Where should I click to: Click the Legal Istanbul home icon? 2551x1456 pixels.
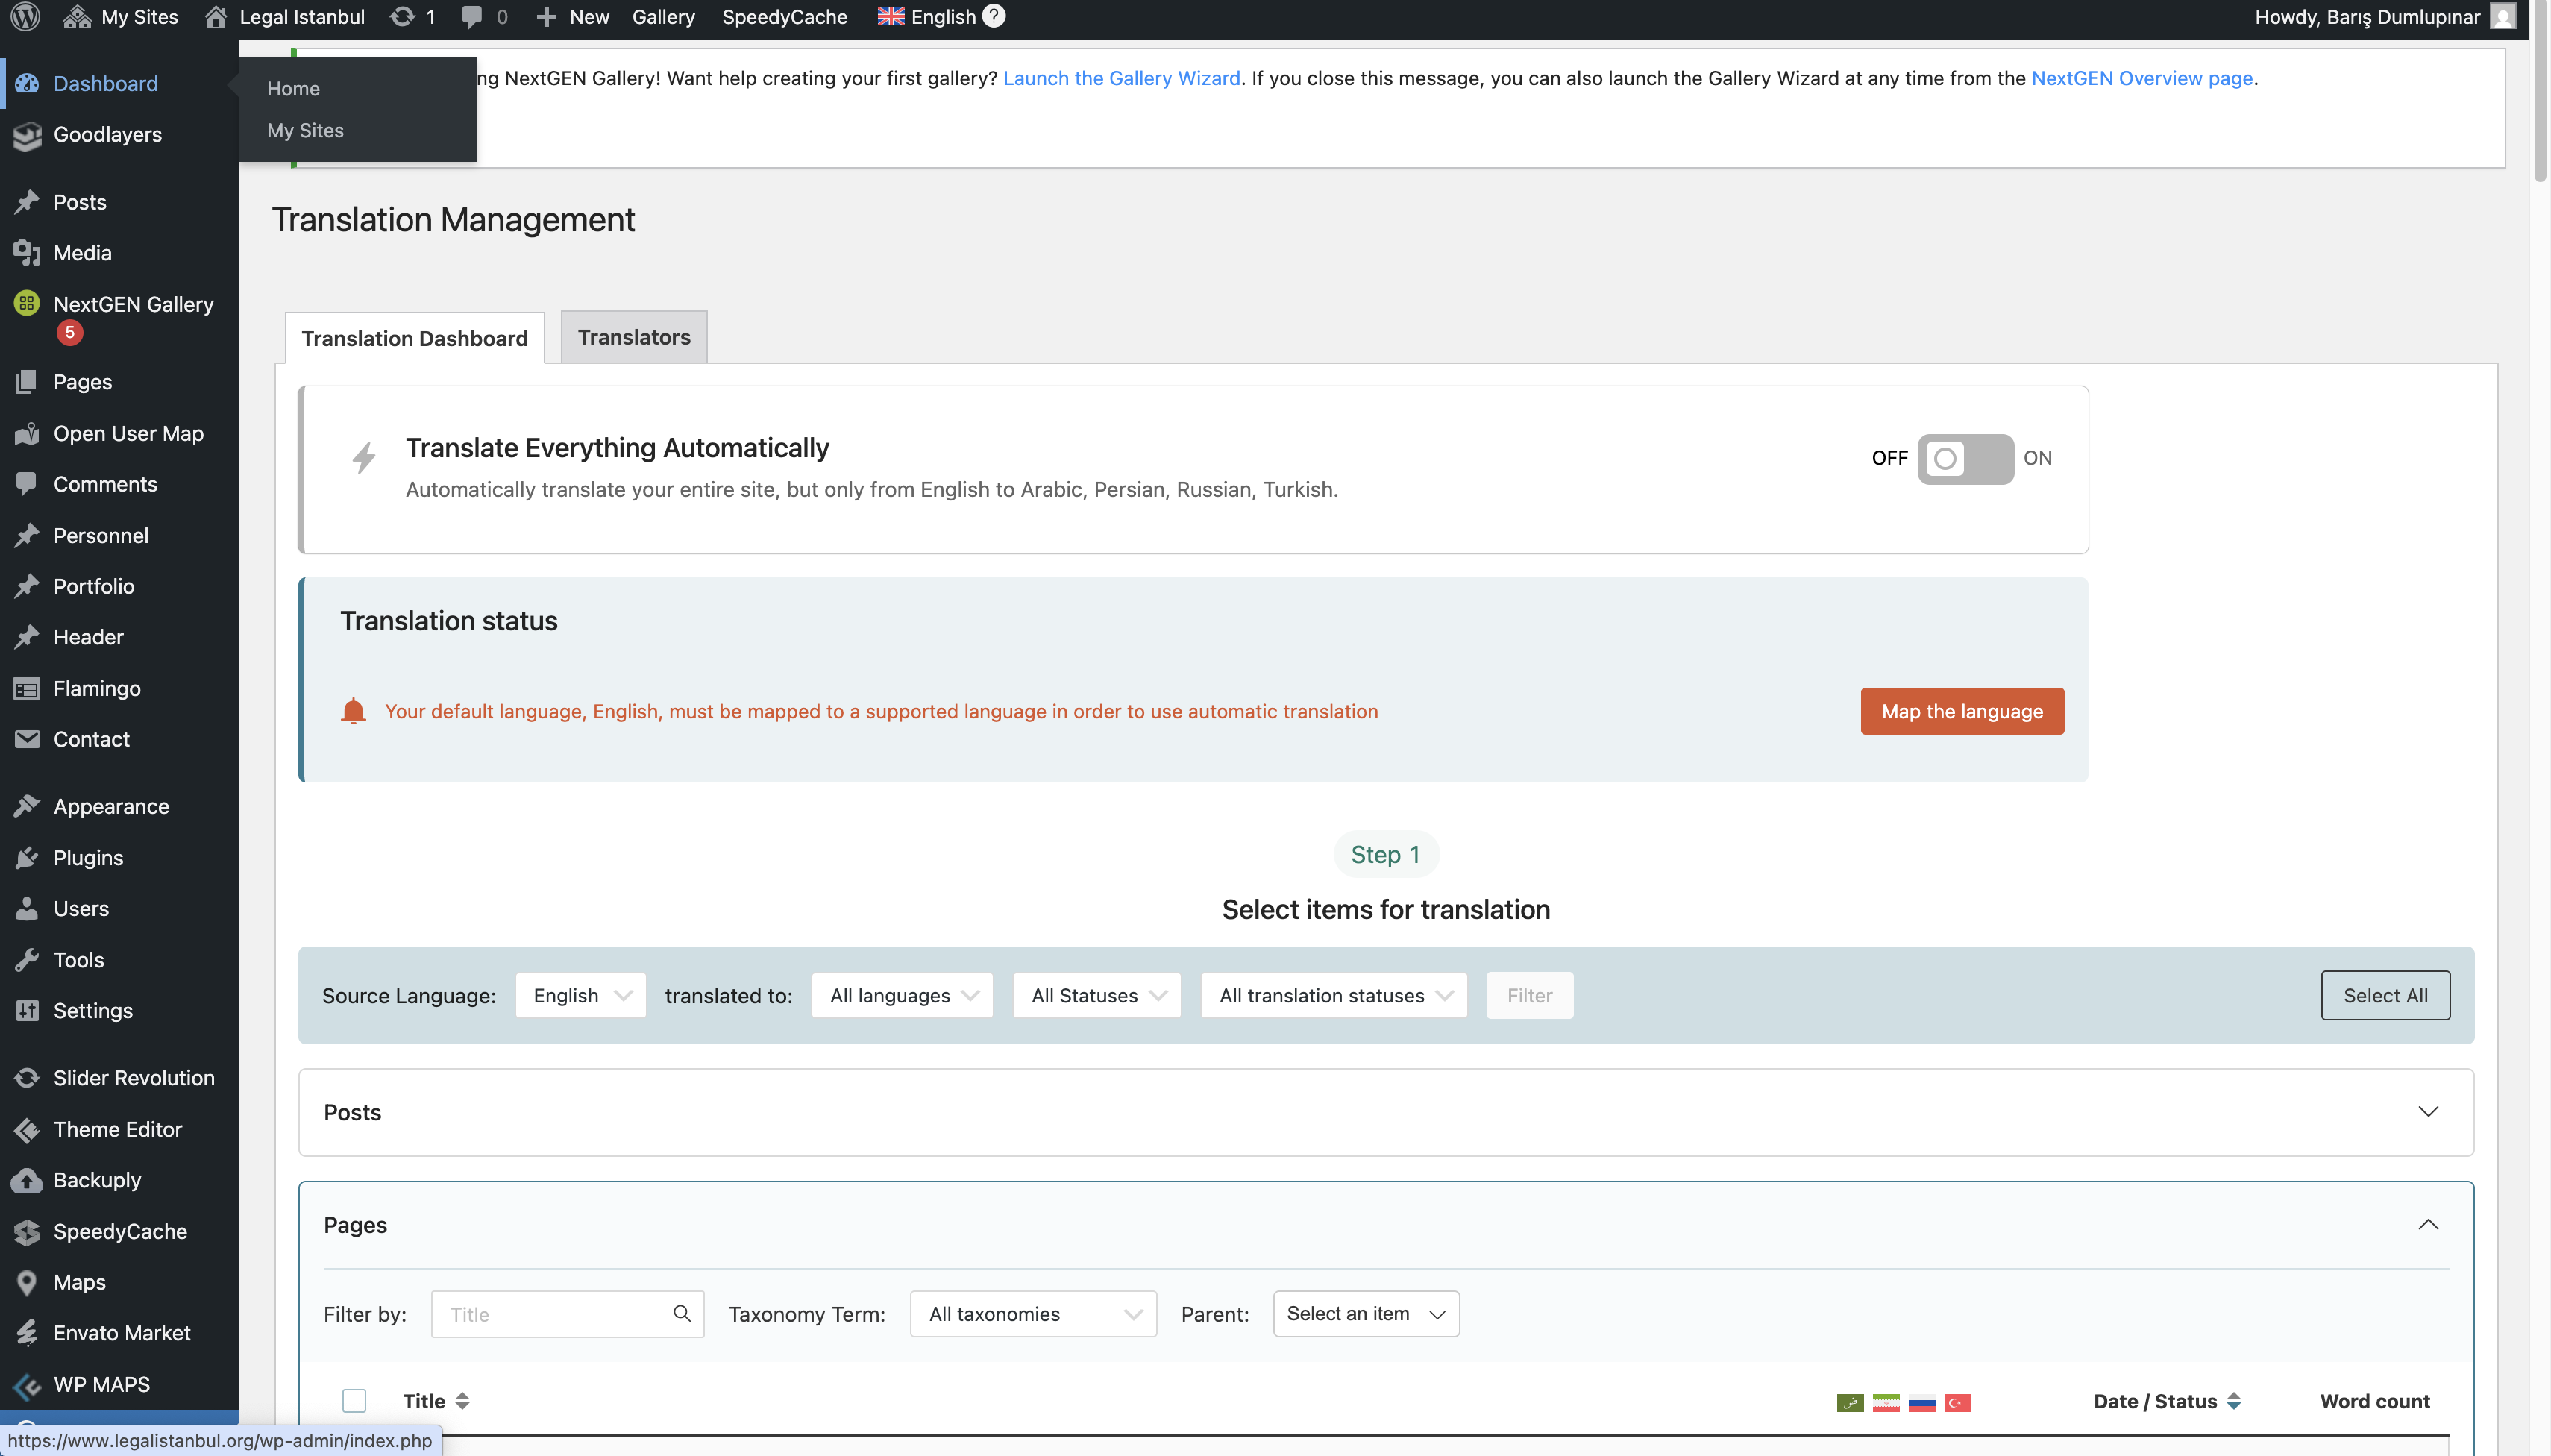click(x=216, y=17)
